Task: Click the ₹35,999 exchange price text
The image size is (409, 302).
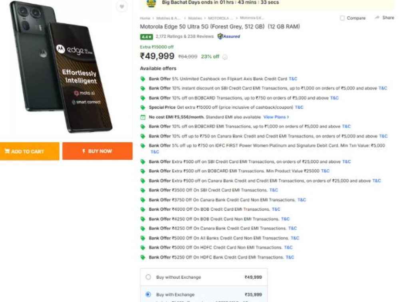Action: [x=253, y=294]
